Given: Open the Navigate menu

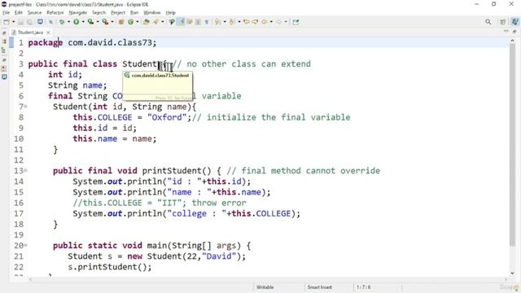Looking at the screenshot, I should click(x=78, y=13).
